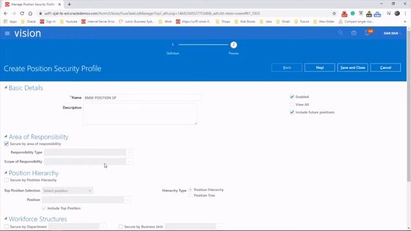This screenshot has height=231, width=411.
Task: Open the navigator hamburger menu
Action: 7,33
